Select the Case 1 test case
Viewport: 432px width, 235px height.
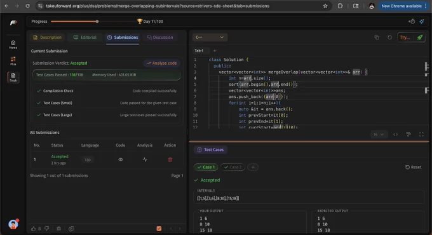206,167
